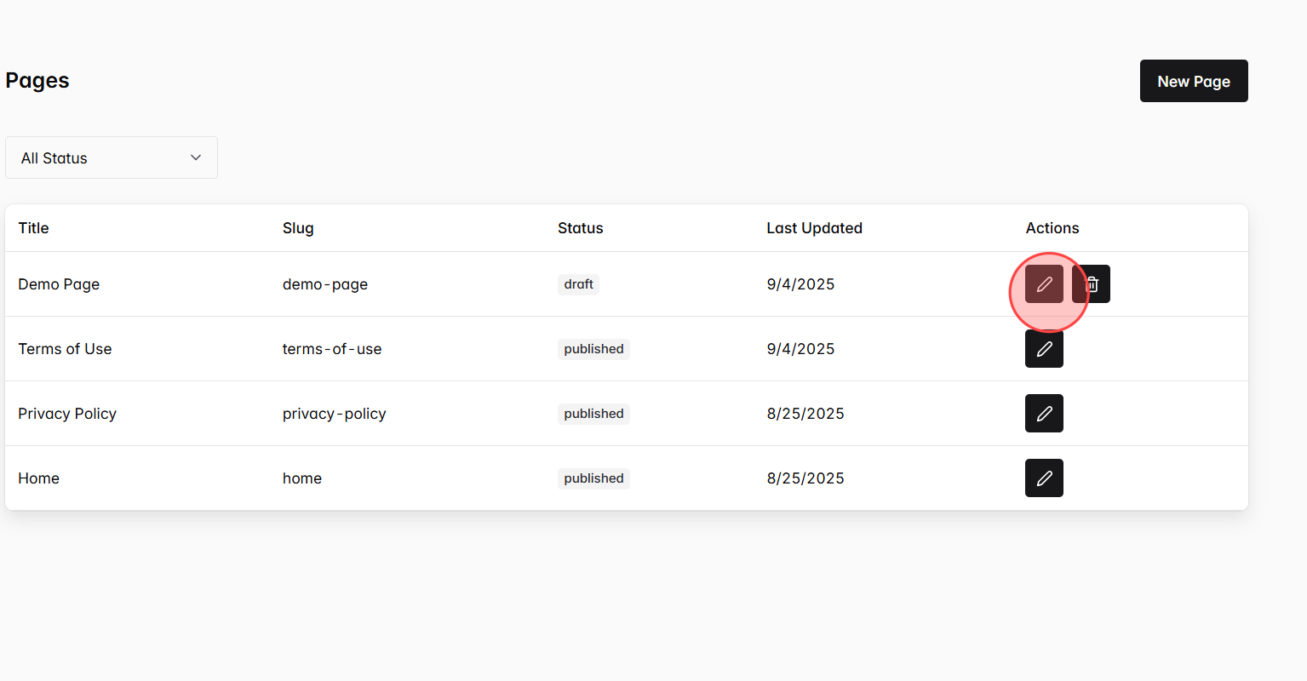Viewport: 1307px width, 681px height.
Task: Click the edit icon in the second row
Action: 1044,348
